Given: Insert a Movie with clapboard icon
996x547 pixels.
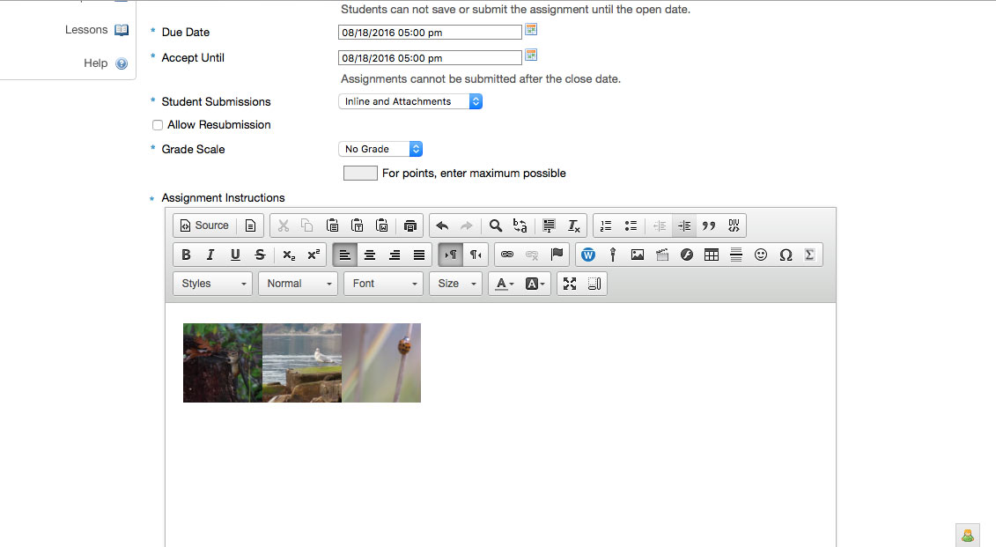Looking at the screenshot, I should (x=662, y=255).
